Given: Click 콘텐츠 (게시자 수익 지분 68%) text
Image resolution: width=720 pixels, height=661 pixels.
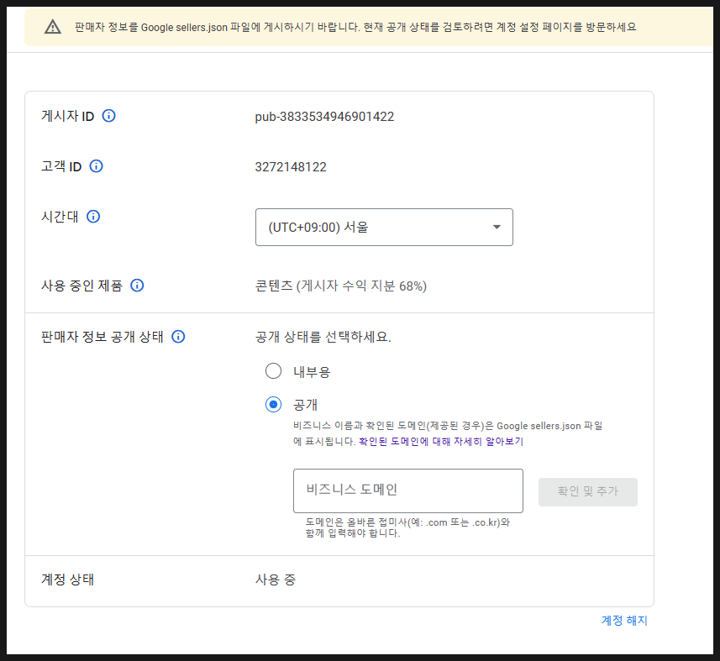Looking at the screenshot, I should (341, 286).
